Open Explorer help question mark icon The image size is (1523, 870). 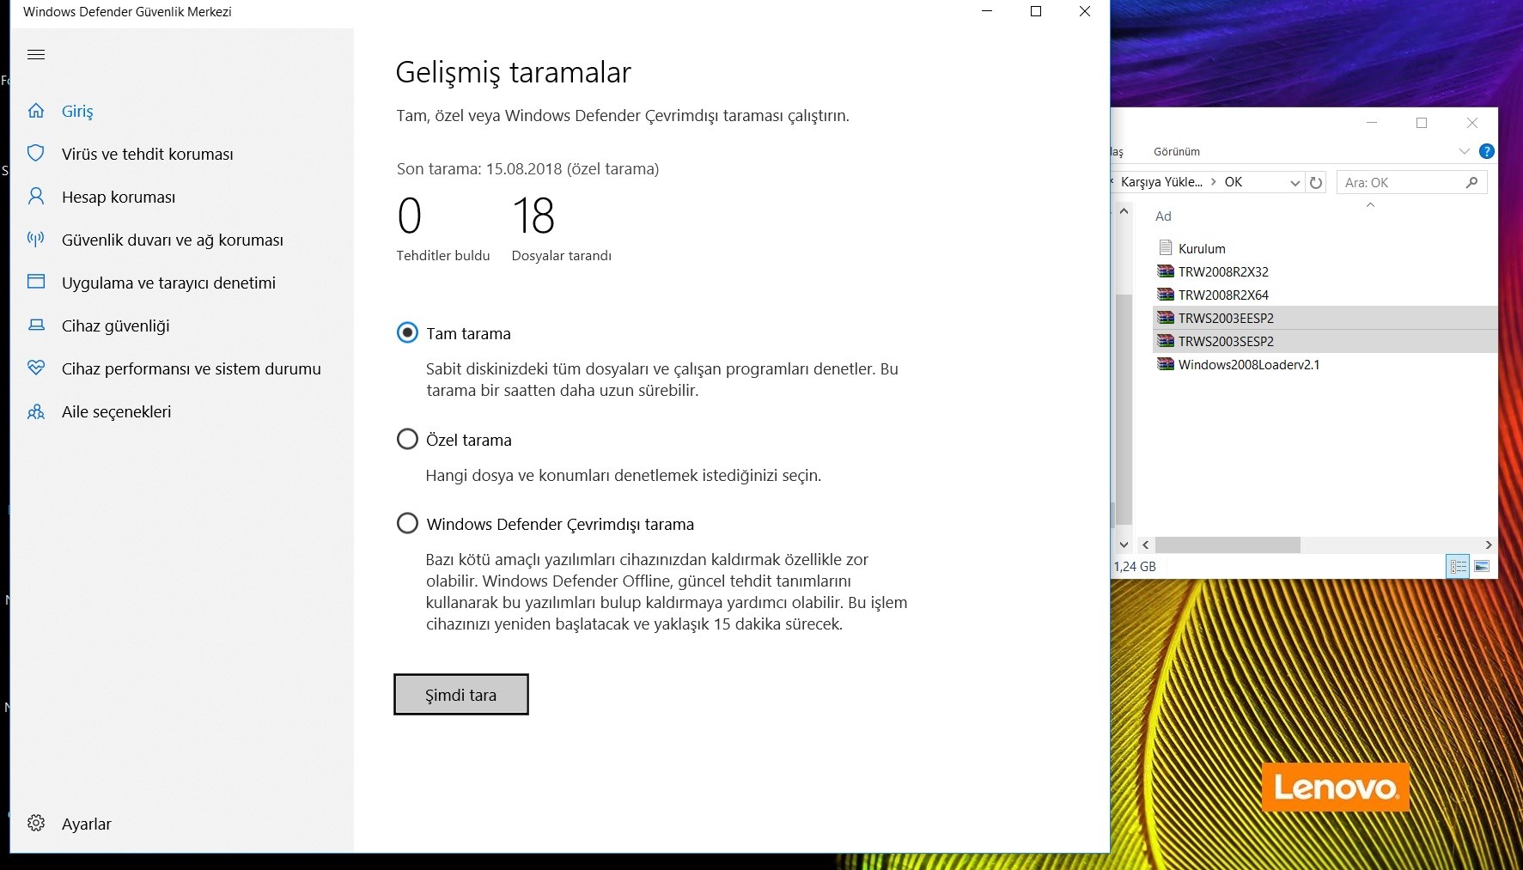1487,151
